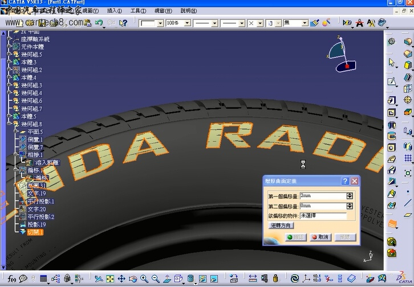Click the 3D compass in the viewport
414x287 pixels.
click(342, 54)
